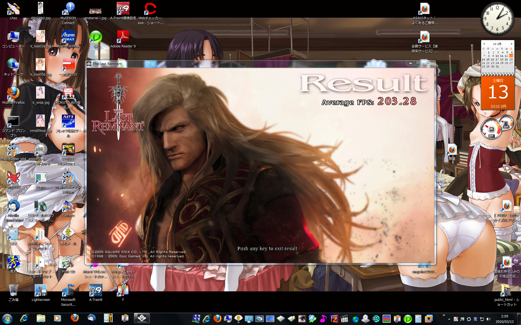
Task: Expand quick launch overflow chevron
Action: pos(444,315)
